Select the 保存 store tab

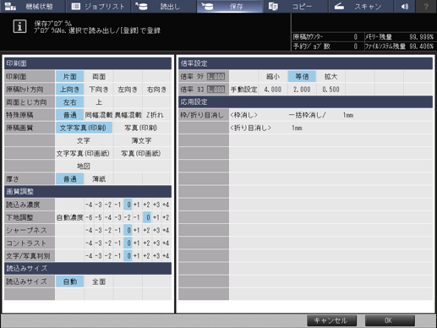tap(230, 6)
